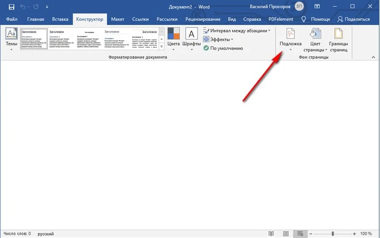Viewport: 380px width, 238px height.
Task: Click Границы страниц page borders
Action: [339, 40]
